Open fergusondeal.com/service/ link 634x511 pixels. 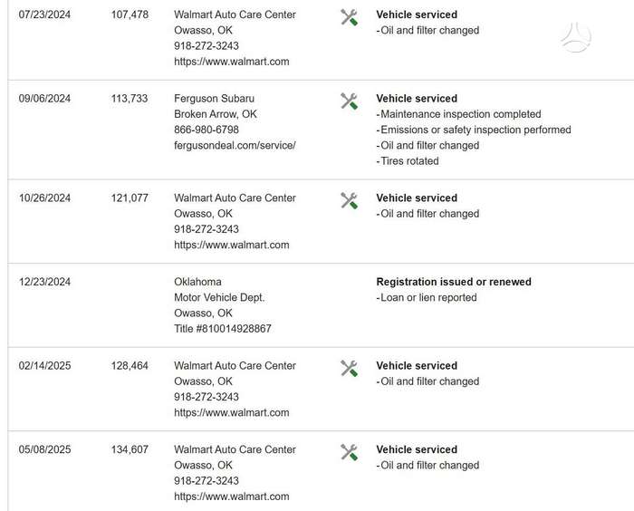pyautogui.click(x=235, y=145)
